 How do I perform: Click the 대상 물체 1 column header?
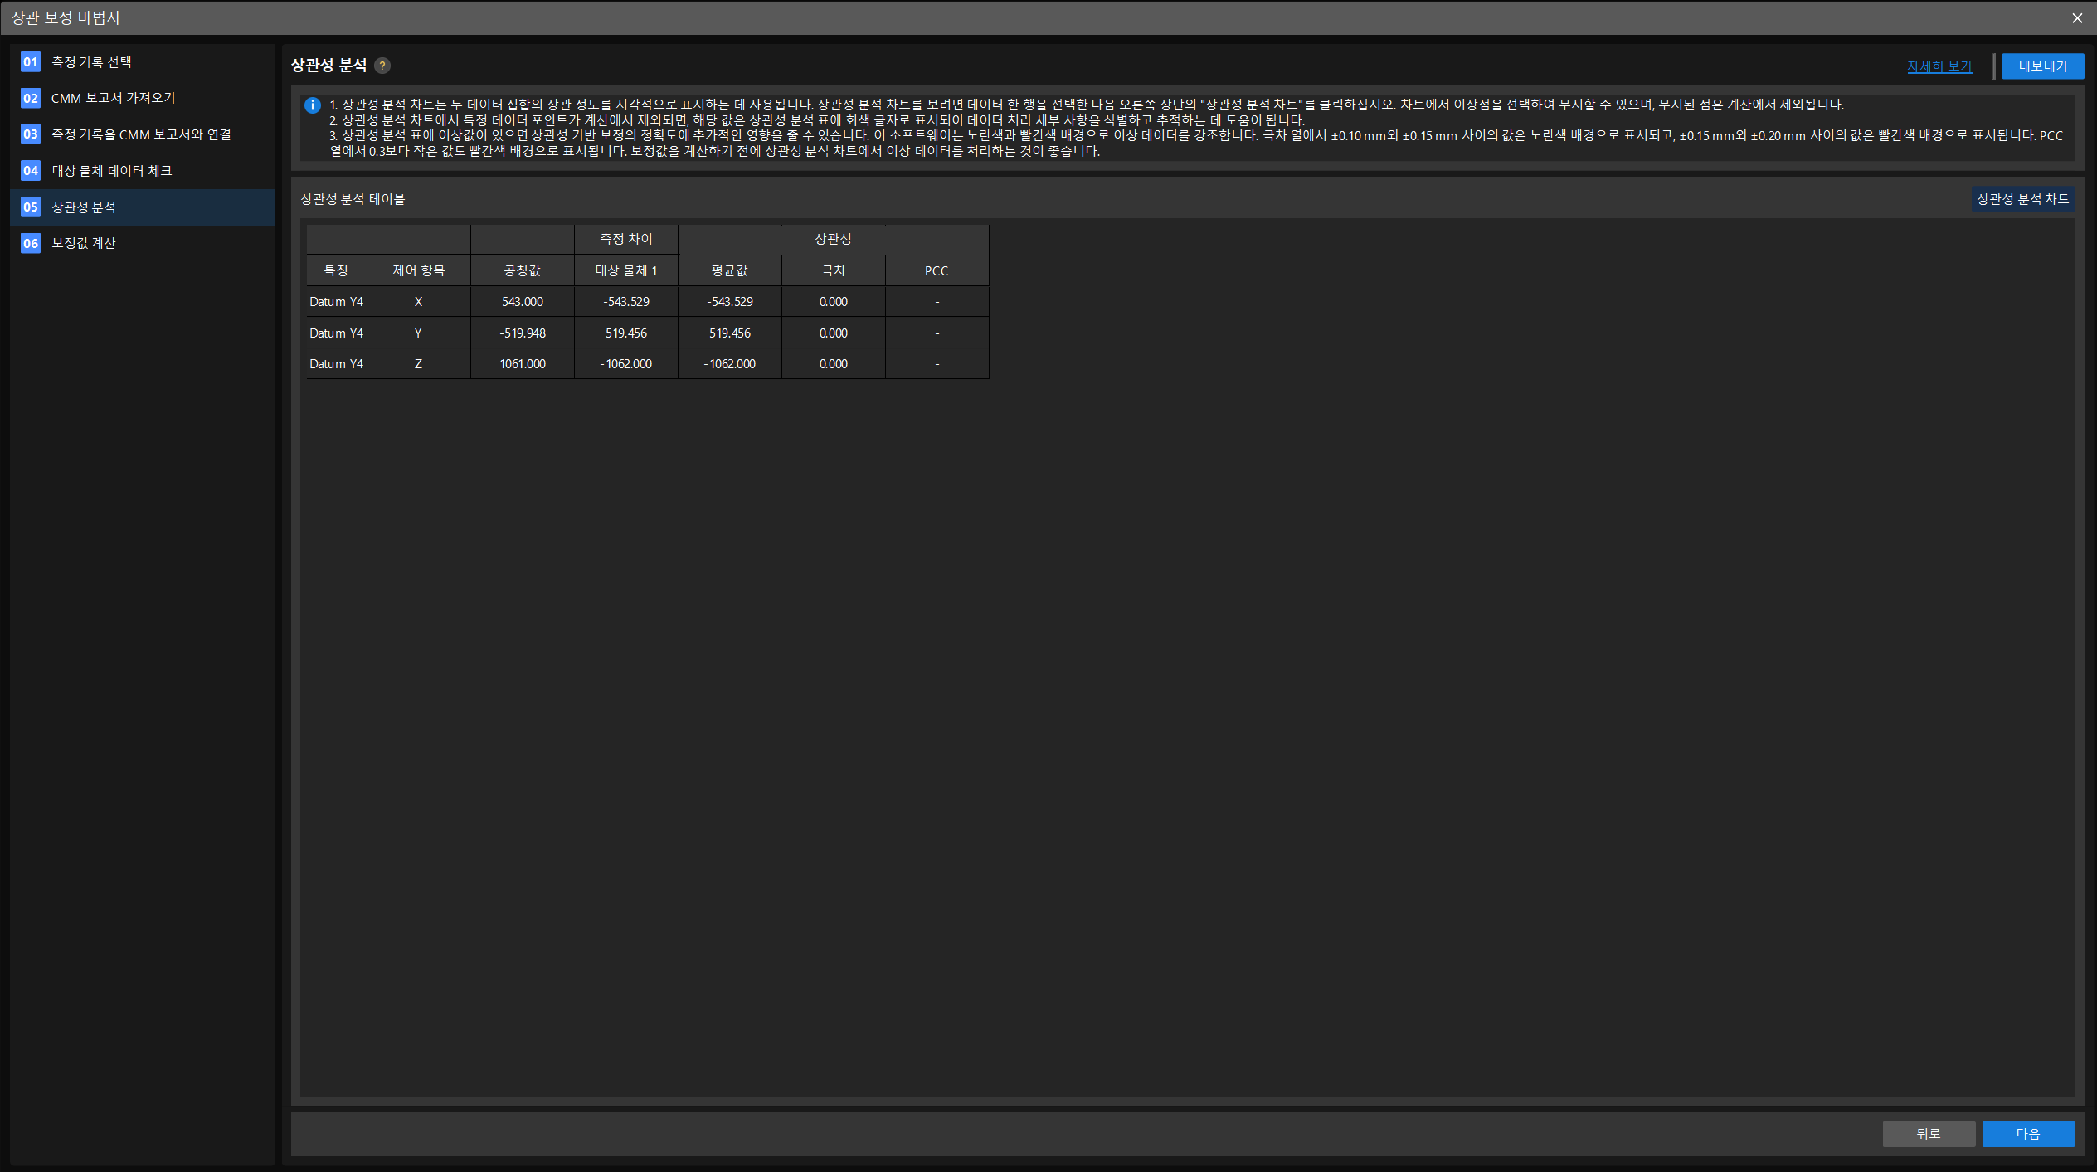click(626, 270)
